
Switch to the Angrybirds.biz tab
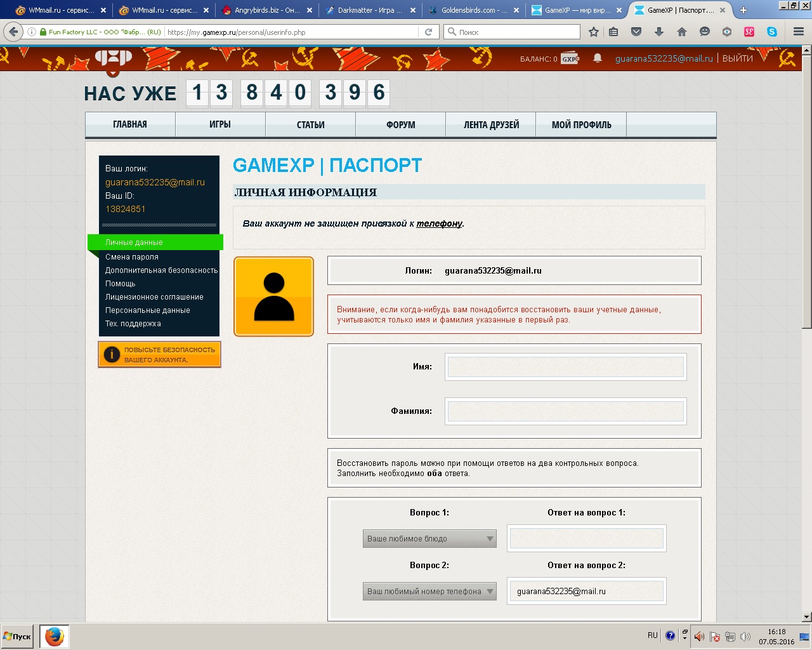[x=267, y=10]
